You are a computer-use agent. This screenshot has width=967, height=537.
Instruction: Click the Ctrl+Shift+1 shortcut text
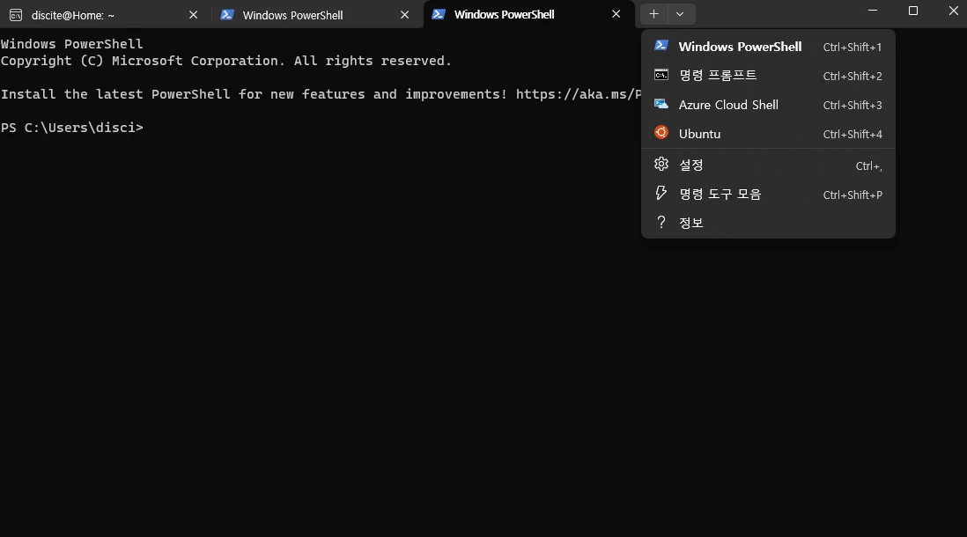tap(853, 47)
